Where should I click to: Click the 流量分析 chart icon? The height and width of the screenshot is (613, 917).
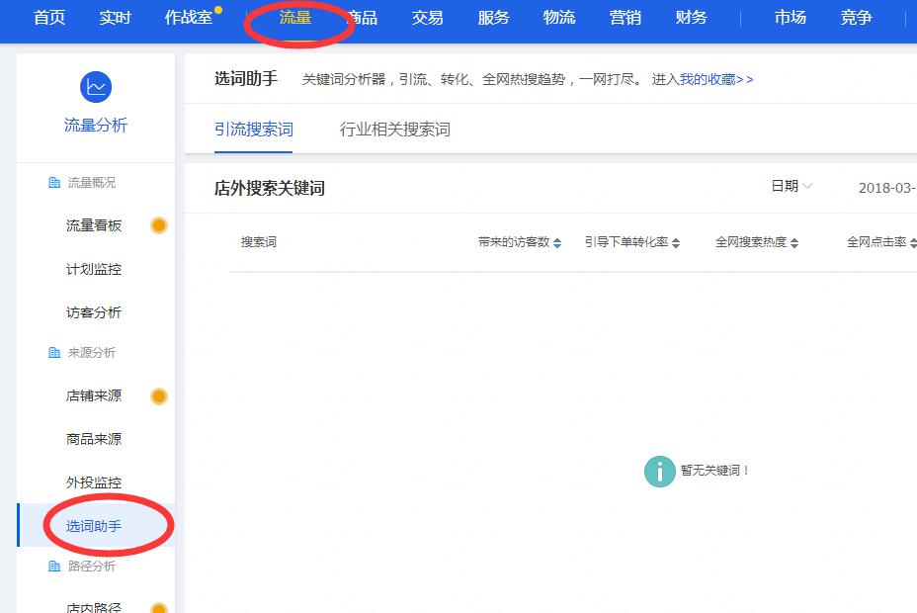click(96, 87)
